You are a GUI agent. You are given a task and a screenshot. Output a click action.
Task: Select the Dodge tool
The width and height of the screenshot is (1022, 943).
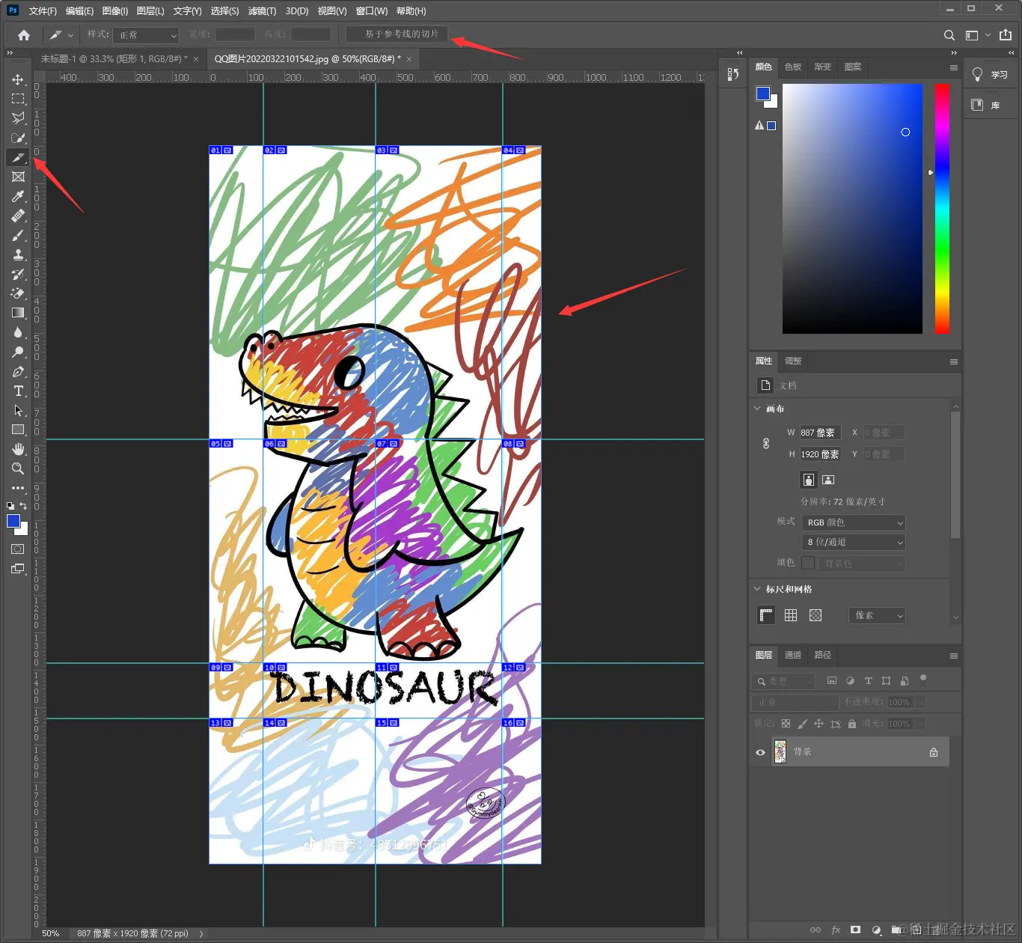[x=18, y=352]
